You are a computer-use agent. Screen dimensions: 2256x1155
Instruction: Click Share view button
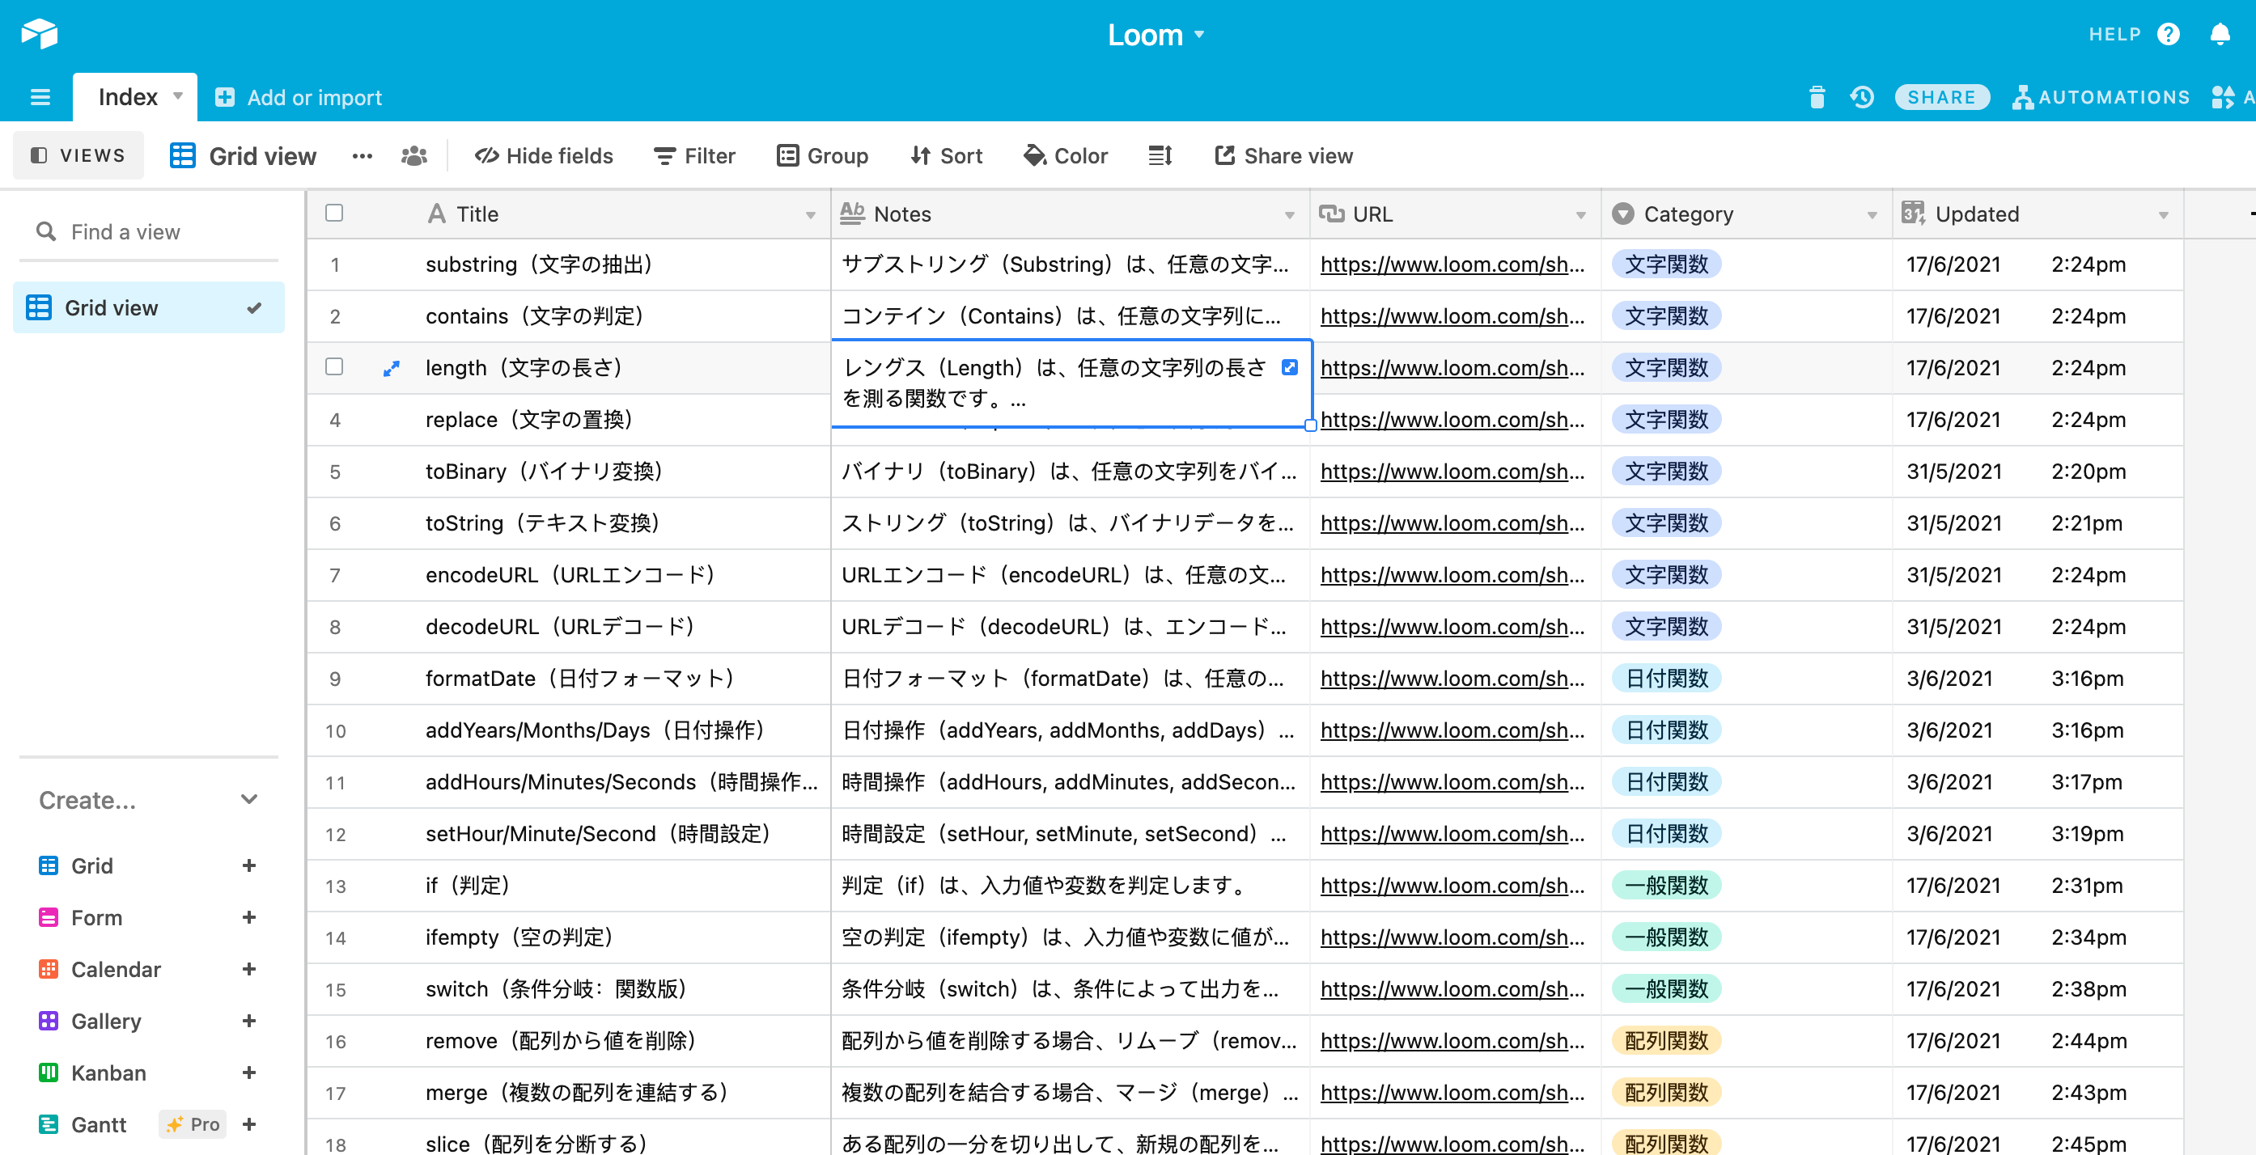(x=1284, y=156)
